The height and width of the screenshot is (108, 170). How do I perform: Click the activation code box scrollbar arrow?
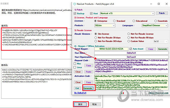99,97
